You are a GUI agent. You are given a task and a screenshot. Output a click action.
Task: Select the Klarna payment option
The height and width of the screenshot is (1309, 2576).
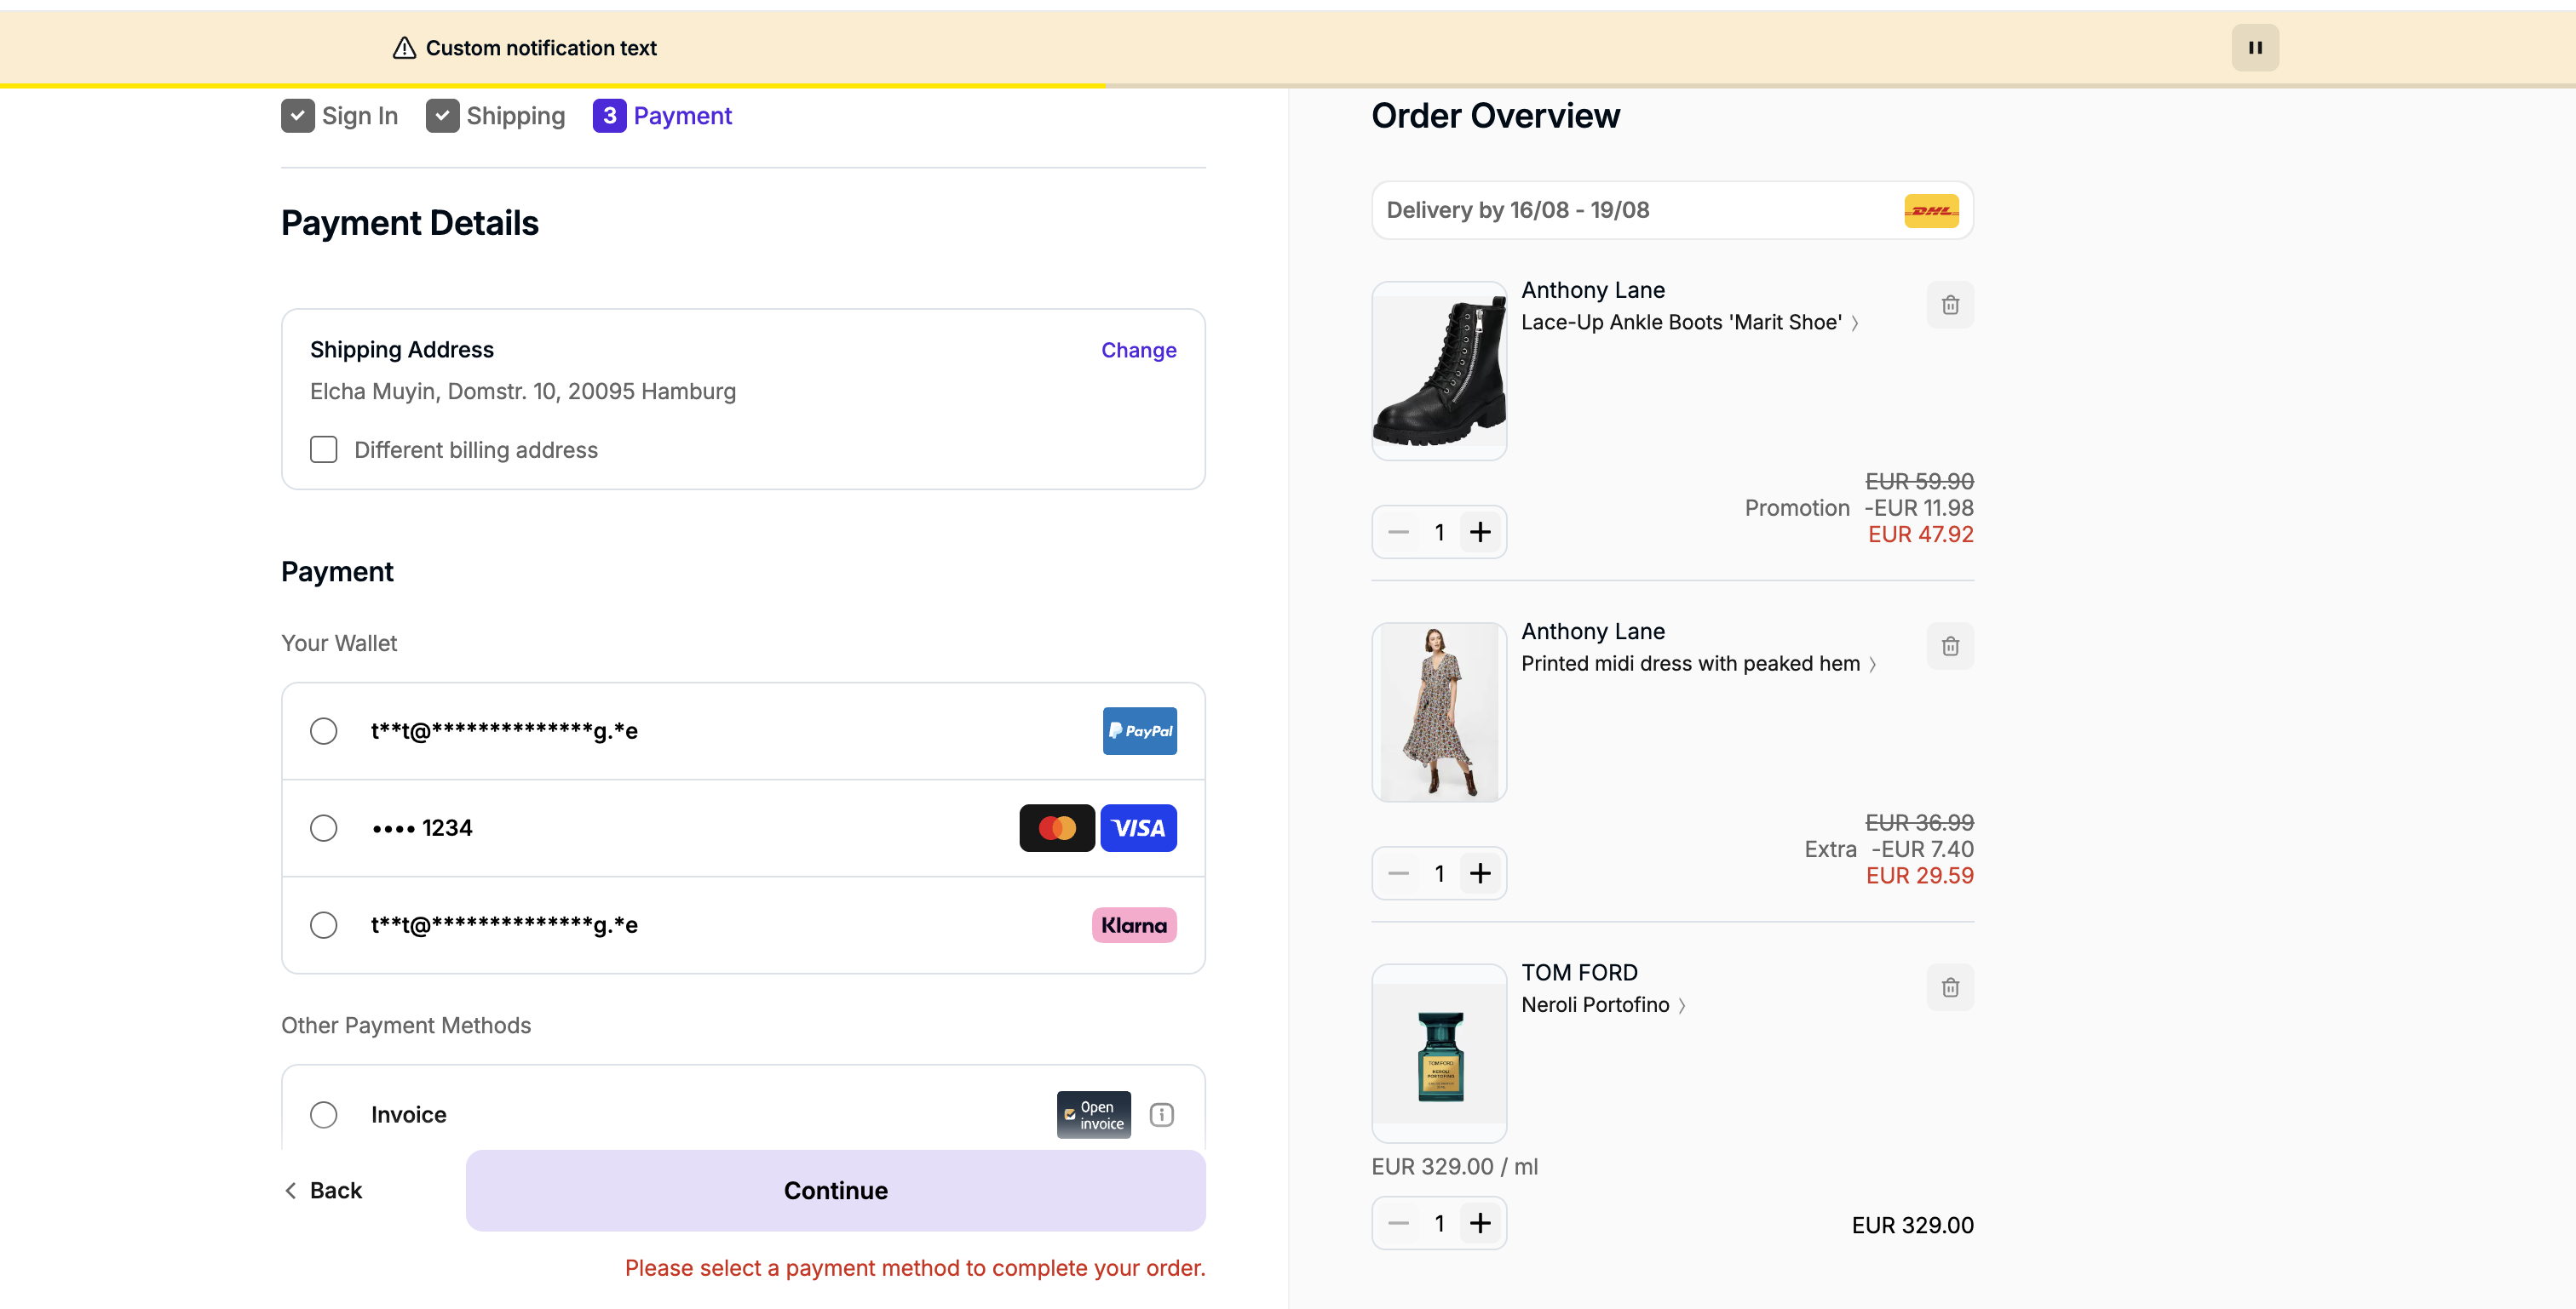click(323, 925)
